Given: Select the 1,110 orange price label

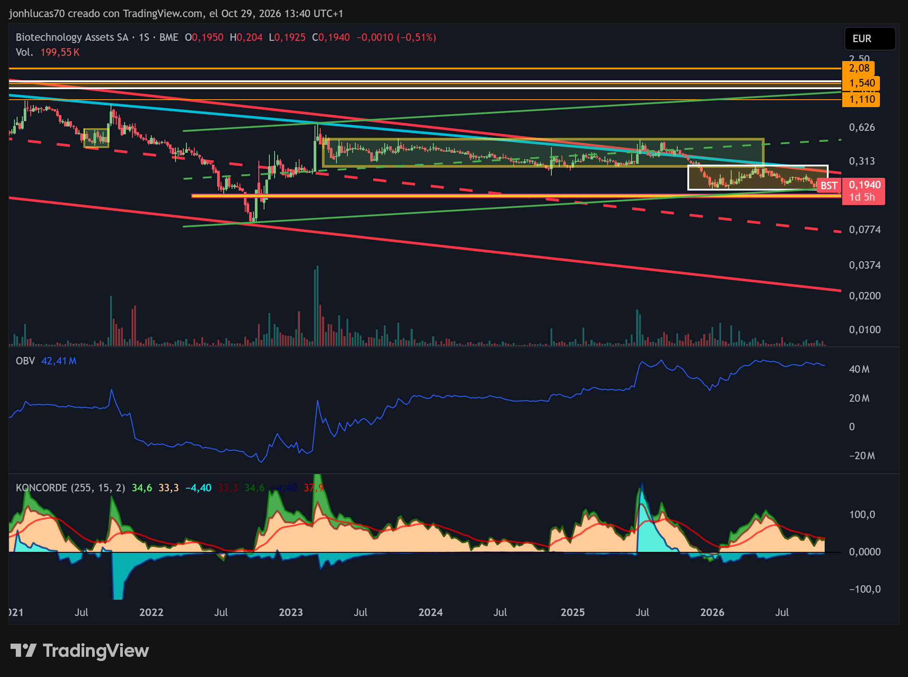Looking at the screenshot, I should pyautogui.click(x=861, y=99).
